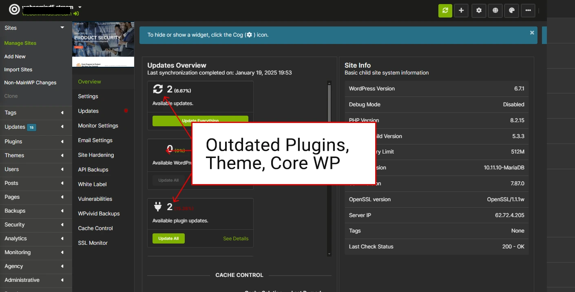The height and width of the screenshot is (292, 575).
Task: Click the globe icon in top bar
Action: [x=495, y=11]
